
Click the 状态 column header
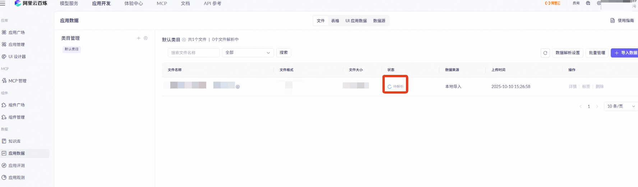pyautogui.click(x=391, y=70)
